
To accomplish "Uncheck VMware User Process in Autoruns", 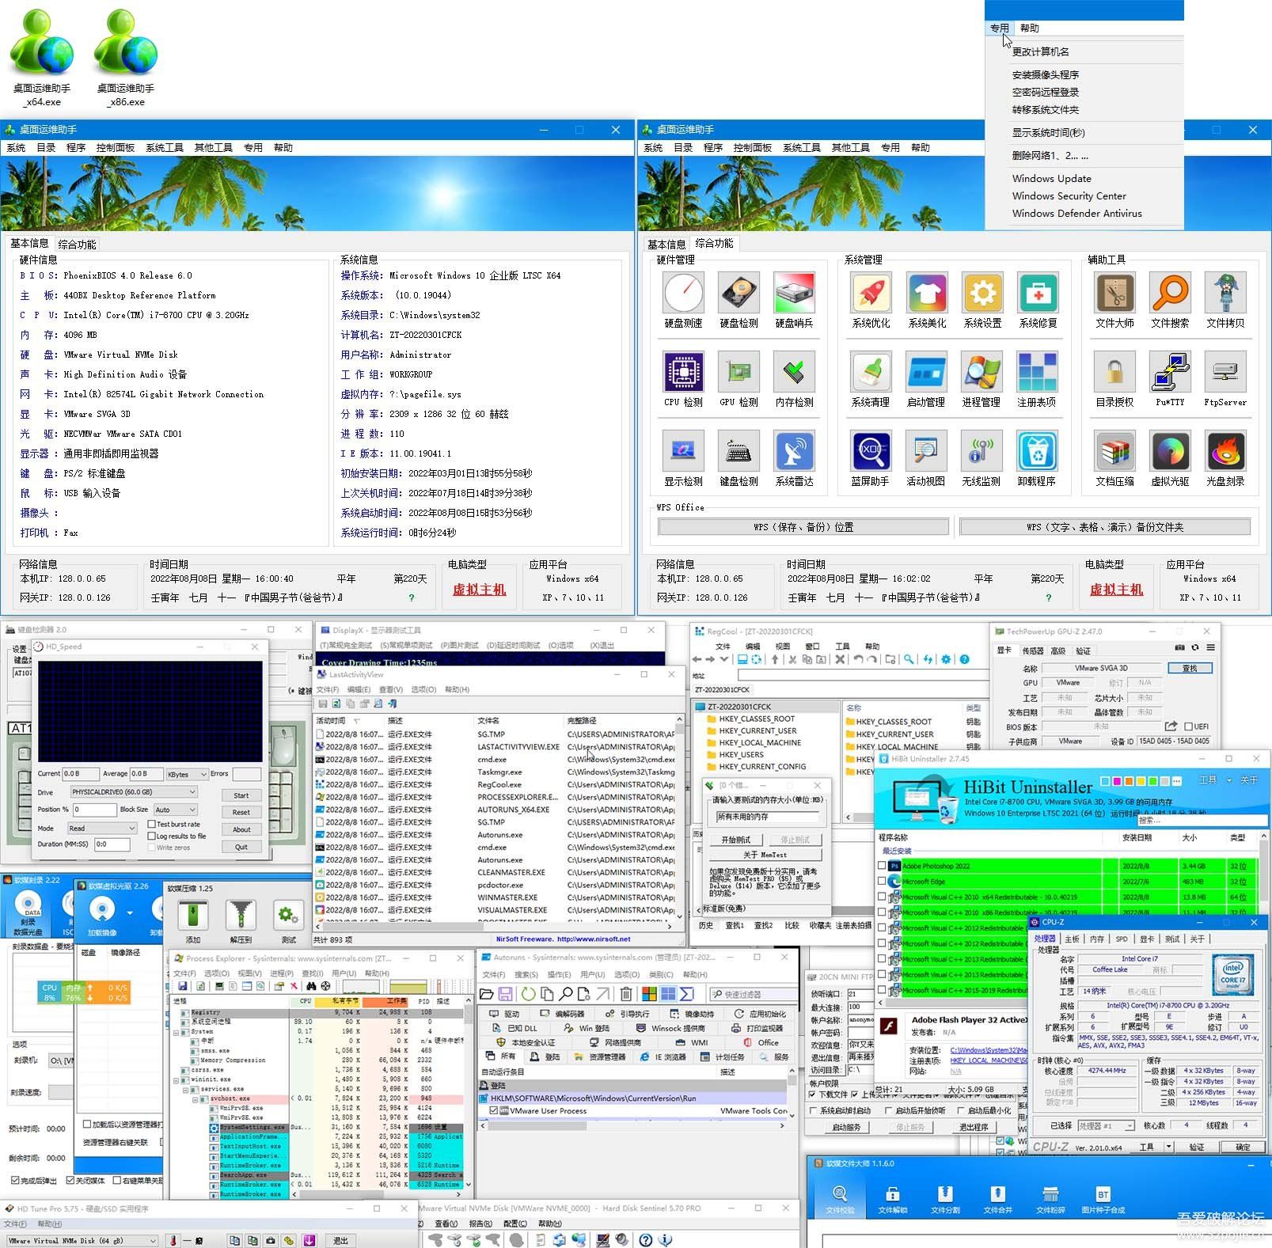I will click(494, 1110).
